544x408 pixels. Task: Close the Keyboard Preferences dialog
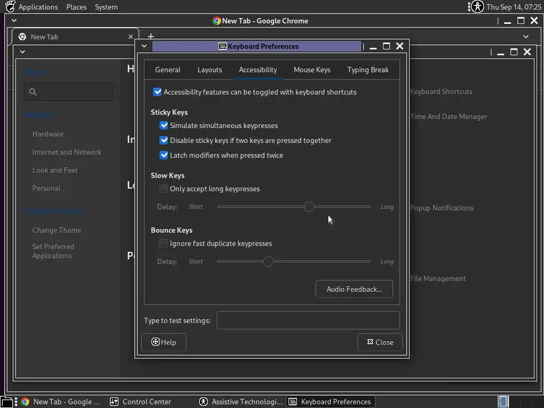(x=380, y=342)
